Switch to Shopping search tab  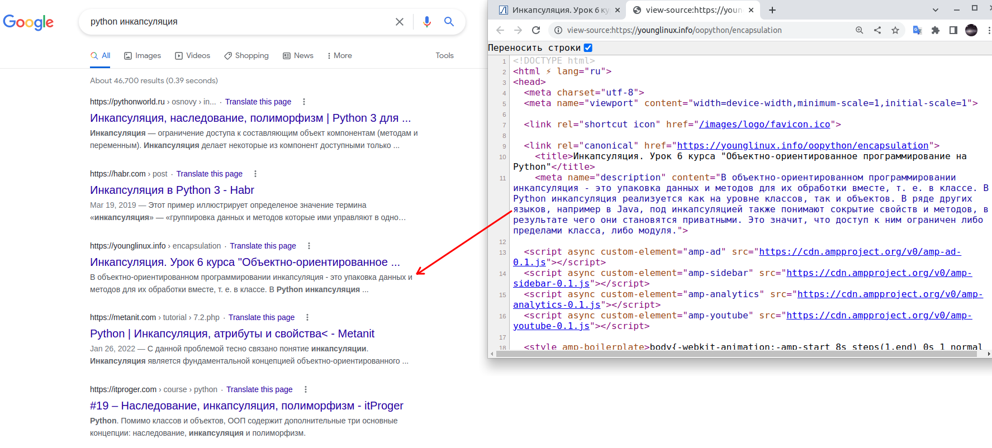click(x=246, y=55)
